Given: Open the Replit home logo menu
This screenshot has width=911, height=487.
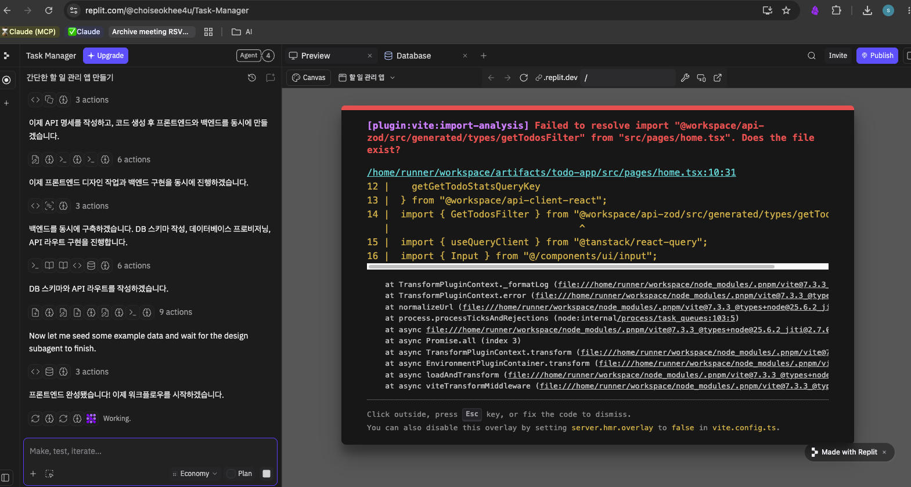Looking at the screenshot, I should point(6,56).
